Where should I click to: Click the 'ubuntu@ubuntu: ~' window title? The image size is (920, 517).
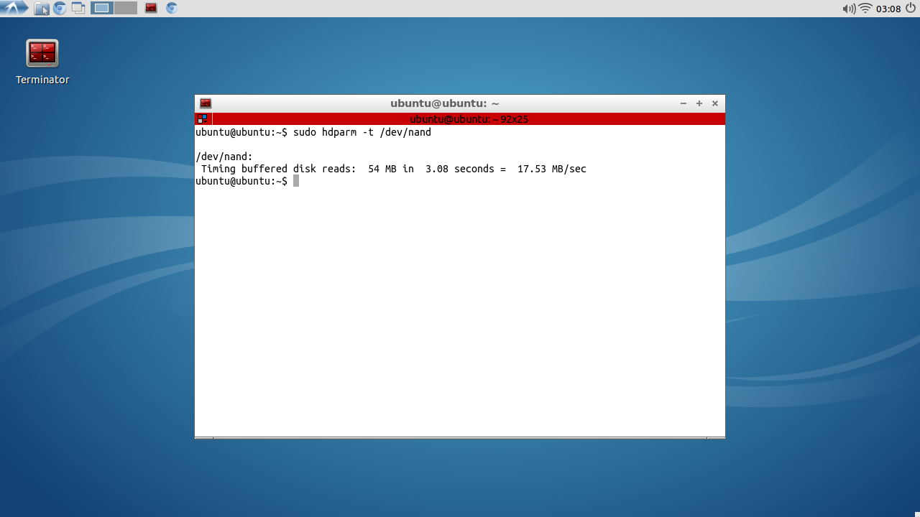(445, 103)
